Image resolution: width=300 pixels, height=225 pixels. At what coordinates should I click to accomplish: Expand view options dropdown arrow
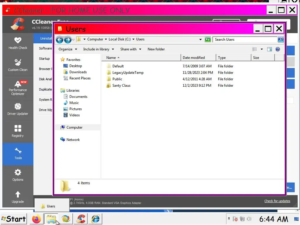pyautogui.click(x=262, y=49)
